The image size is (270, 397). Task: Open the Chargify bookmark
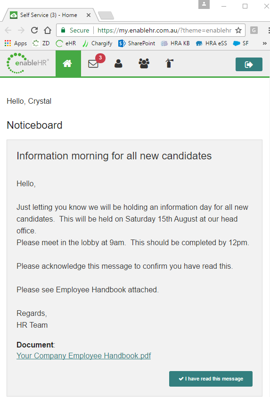click(98, 43)
